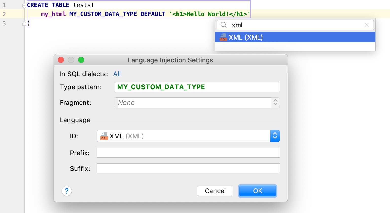Click the XML icon in popup result row
This screenshot has height=213, width=390.
(x=223, y=37)
